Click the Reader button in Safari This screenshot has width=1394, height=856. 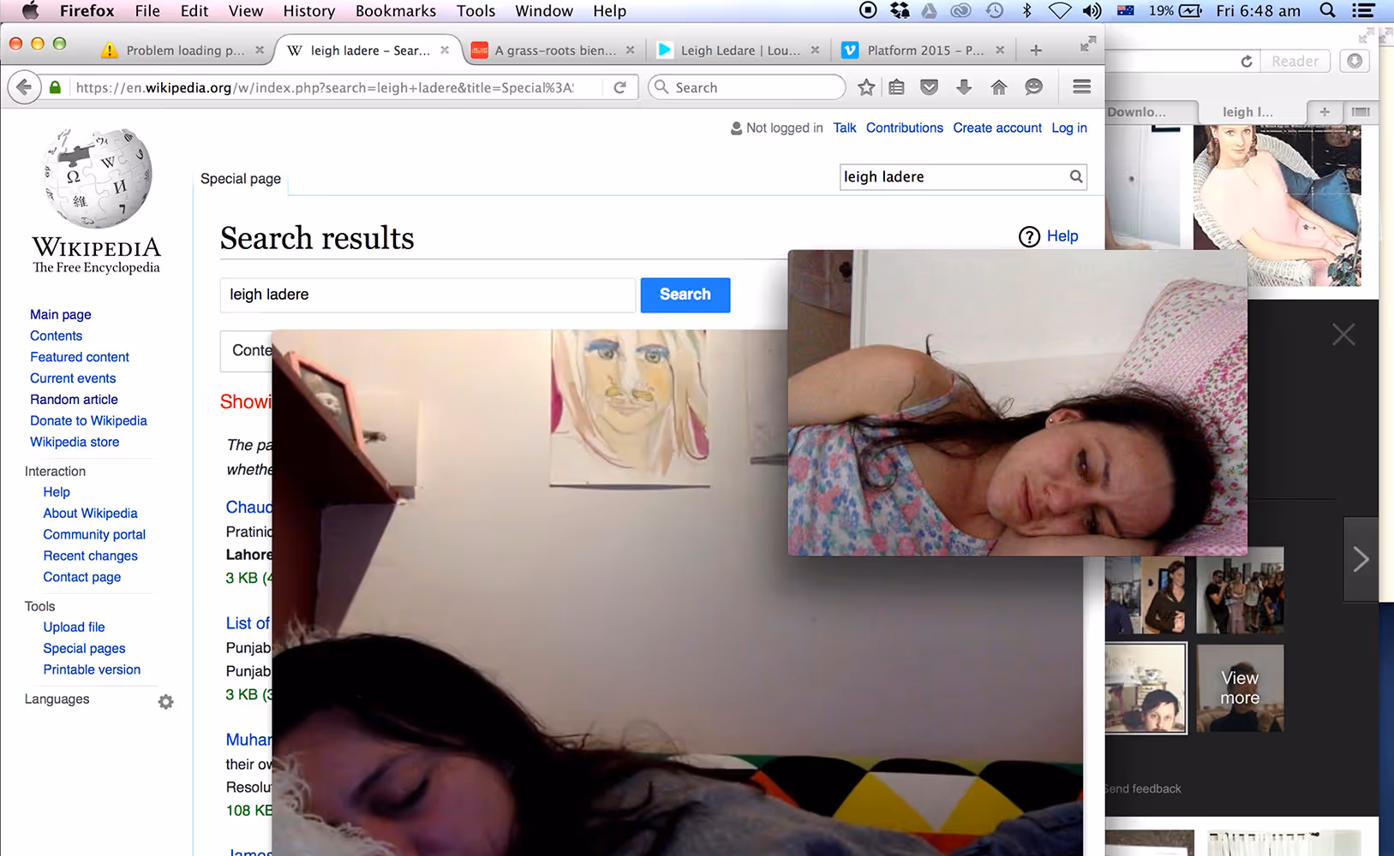coord(1295,62)
